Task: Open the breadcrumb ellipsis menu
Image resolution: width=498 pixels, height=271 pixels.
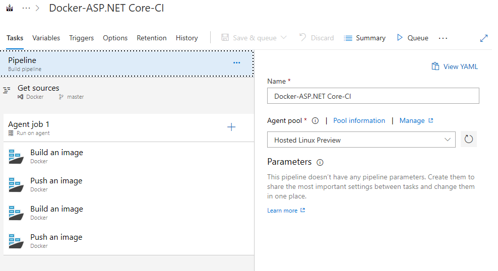Action: tap(26, 8)
